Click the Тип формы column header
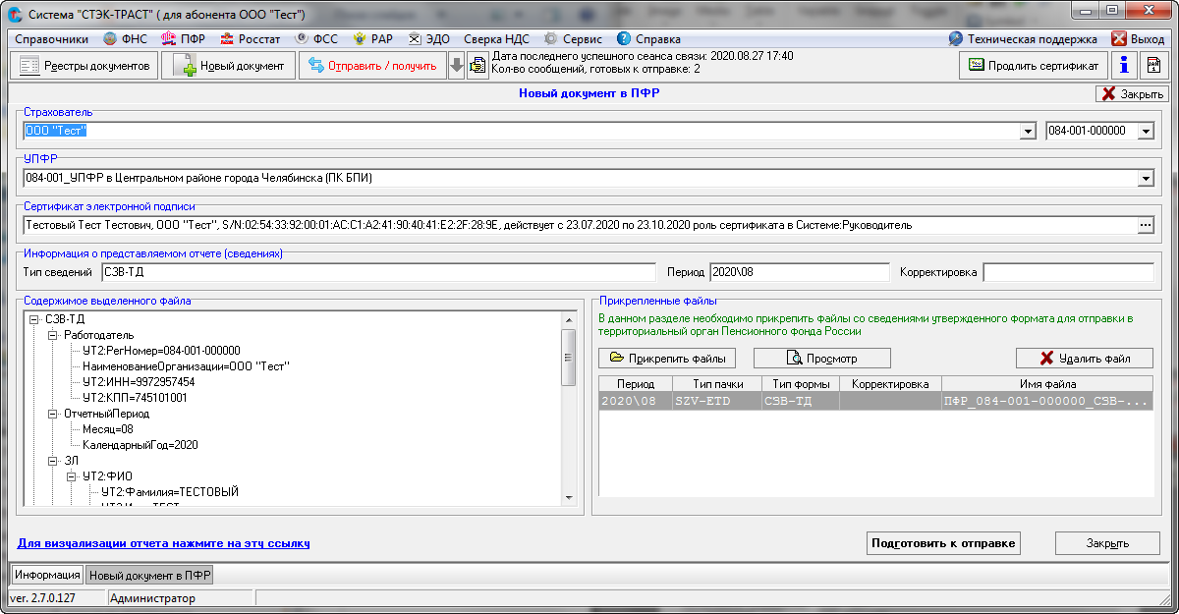This screenshot has width=1179, height=614. pyautogui.click(x=800, y=384)
